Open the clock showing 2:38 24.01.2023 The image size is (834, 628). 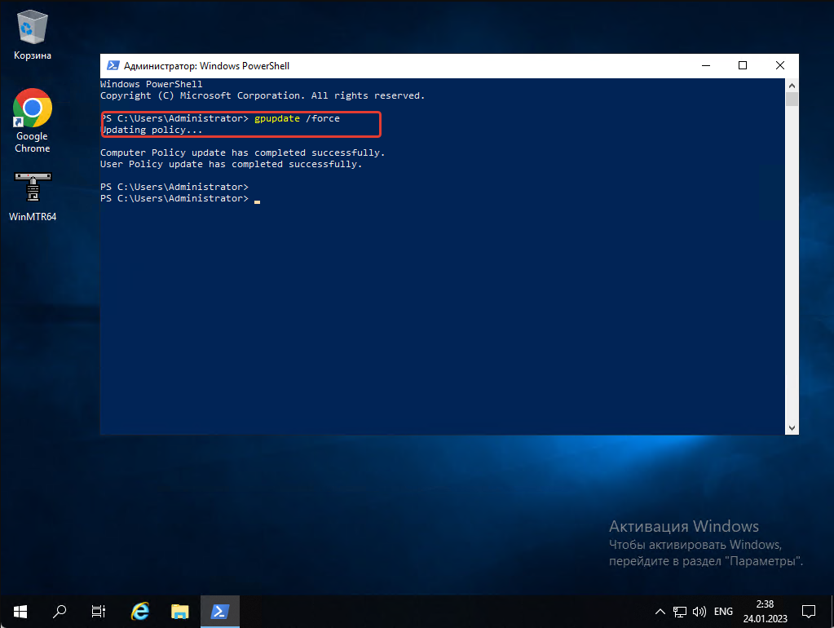point(764,610)
